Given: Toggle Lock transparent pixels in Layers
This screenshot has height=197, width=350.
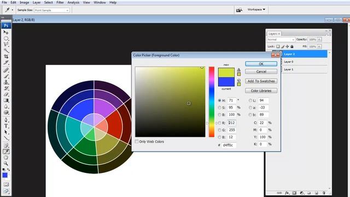Looking at the screenshot, I should point(278,47).
